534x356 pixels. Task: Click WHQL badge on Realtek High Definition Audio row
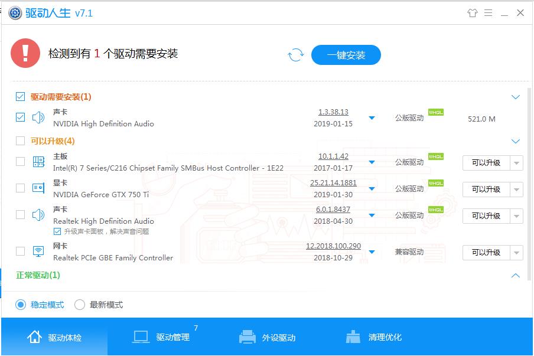pyautogui.click(x=435, y=210)
